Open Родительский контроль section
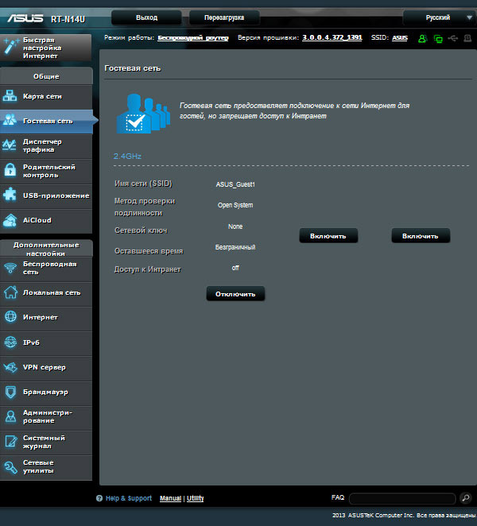The height and width of the screenshot is (526, 477). [46, 171]
